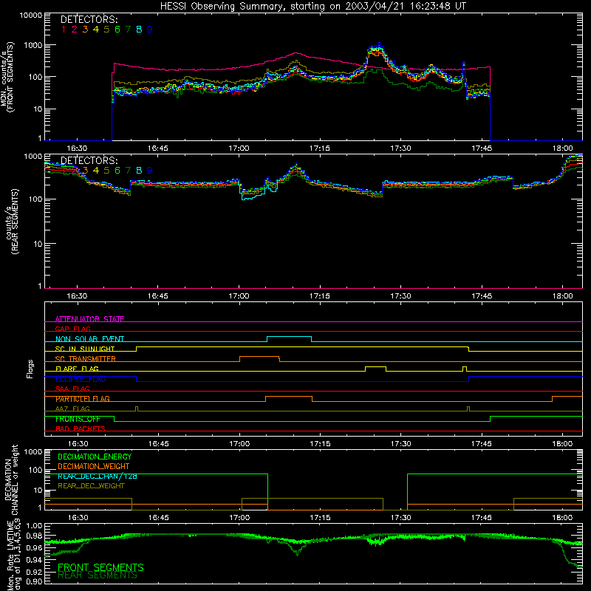Click detector 4 in rear plot legend
591x591 pixels.
pos(96,171)
